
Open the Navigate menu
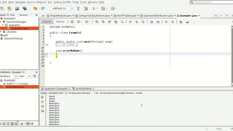[x=20, y=2]
